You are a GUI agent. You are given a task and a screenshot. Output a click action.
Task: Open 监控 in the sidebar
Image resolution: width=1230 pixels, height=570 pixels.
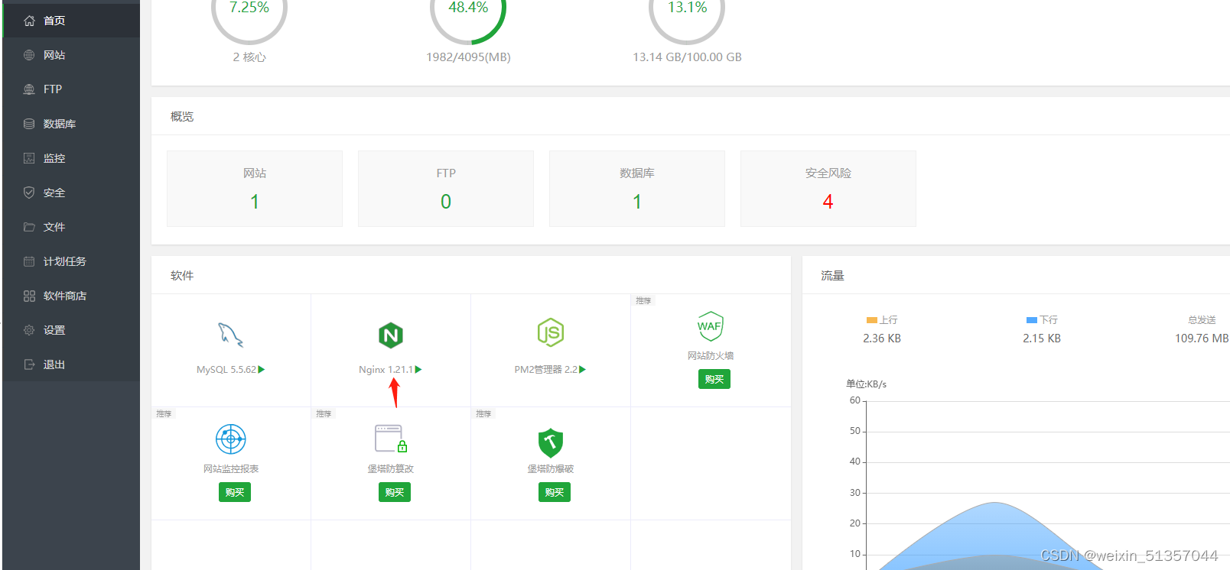[71, 158]
